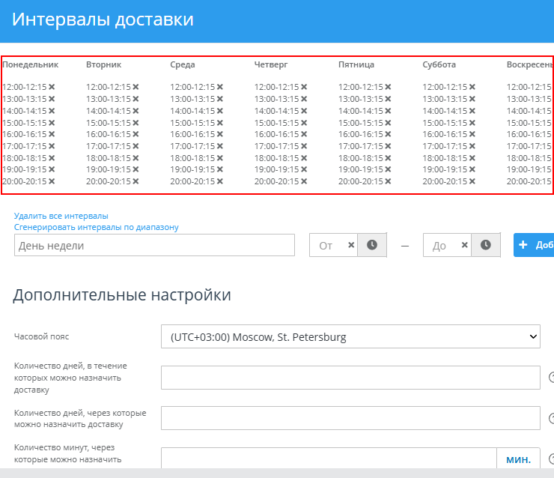Delete Суббота 12:00-12:15 interval
This screenshot has width=554, height=478.
point(472,87)
